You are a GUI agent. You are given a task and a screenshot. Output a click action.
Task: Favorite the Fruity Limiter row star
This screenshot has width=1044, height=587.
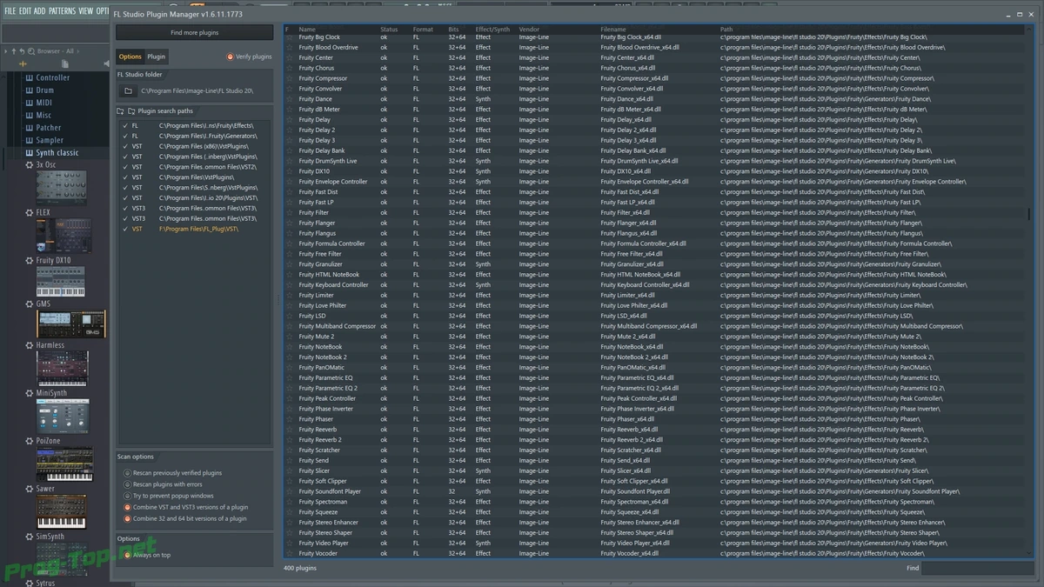(290, 295)
